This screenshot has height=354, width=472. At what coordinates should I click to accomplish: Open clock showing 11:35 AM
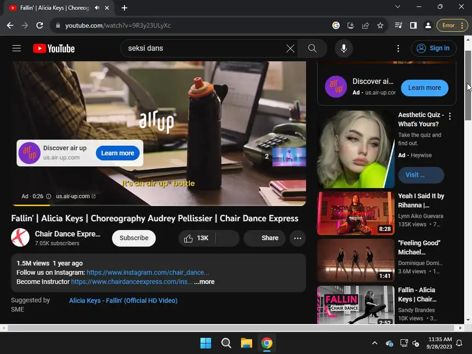click(x=439, y=343)
